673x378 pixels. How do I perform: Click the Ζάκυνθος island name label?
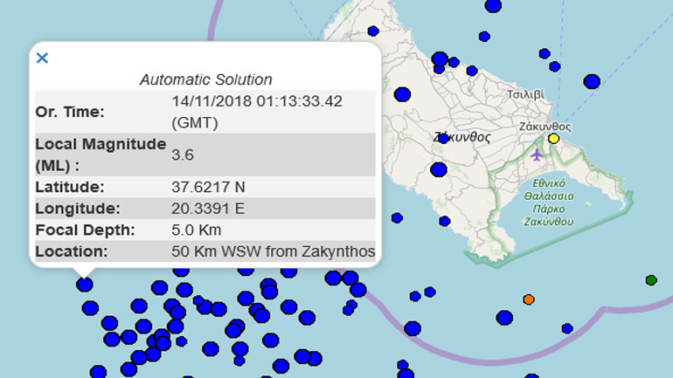pyautogui.click(x=462, y=138)
